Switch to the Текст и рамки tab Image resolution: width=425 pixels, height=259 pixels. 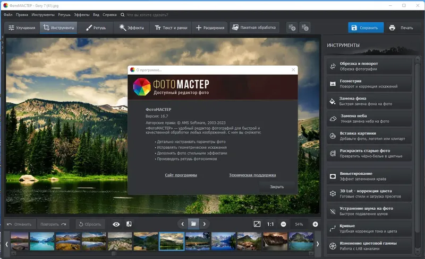[171, 28]
